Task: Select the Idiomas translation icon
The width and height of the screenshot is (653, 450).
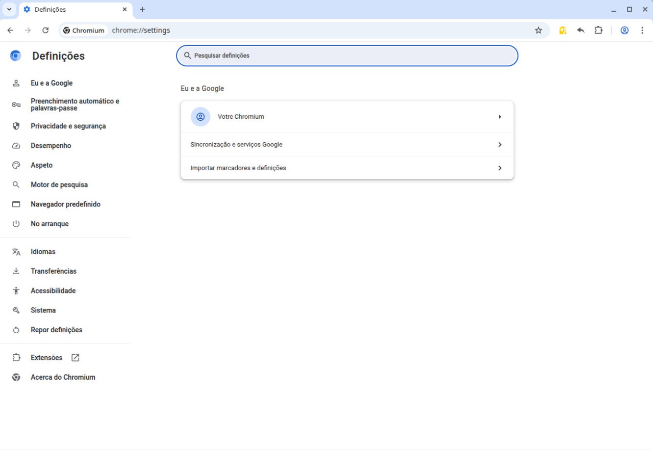Action: pos(16,251)
